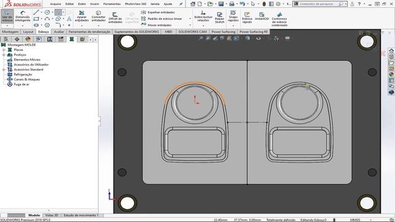Click the Options gear icon
The width and height of the screenshot is (395, 222).
click(278, 4)
